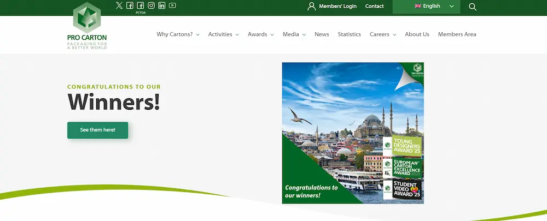Open the Contact link

pos(374,6)
